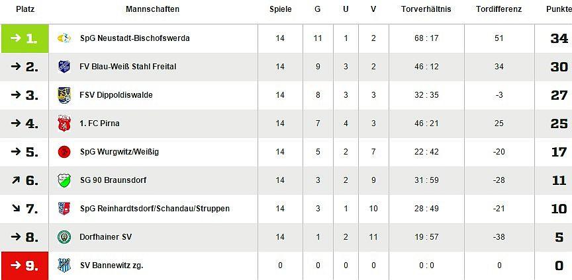The width and height of the screenshot is (572, 280).
Task: Click the Tordifferenz column header
Action: (499, 9)
